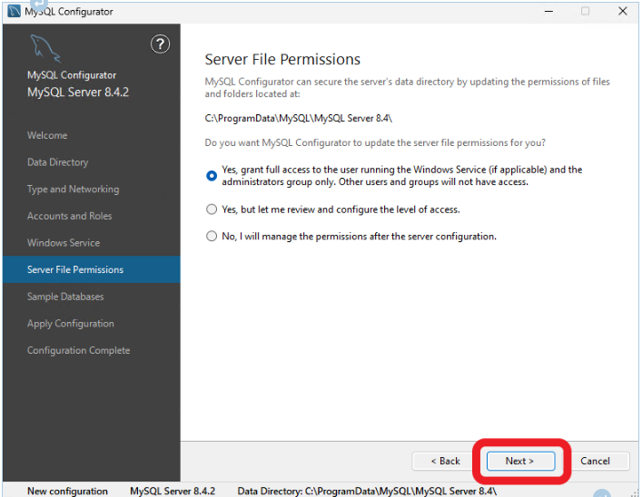Viewport: 642px width, 497px height.
Task: Go to Configuration Complete step
Action: [78, 350]
